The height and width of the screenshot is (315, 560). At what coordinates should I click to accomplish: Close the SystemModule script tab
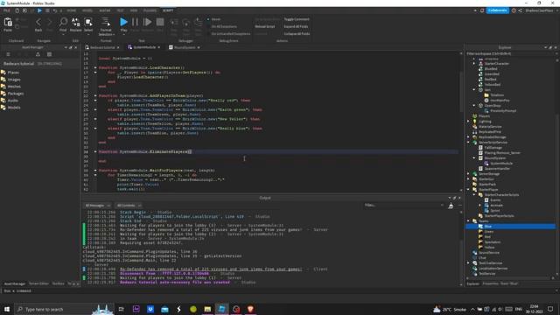(159, 47)
